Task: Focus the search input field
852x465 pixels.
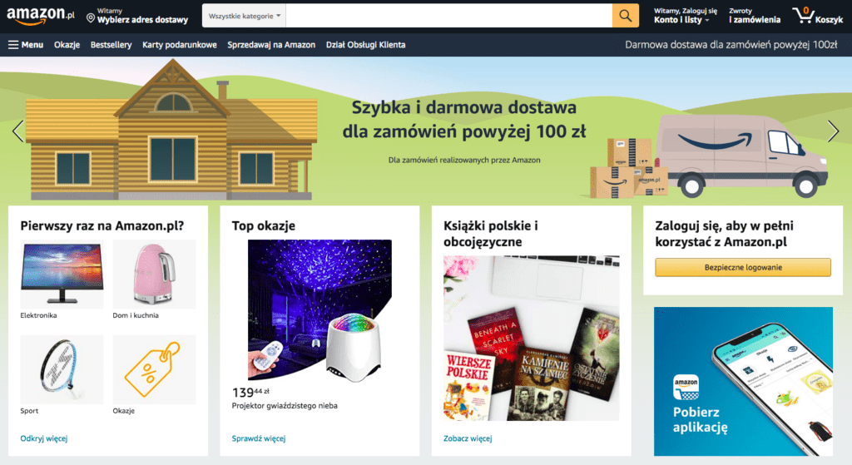Action: tap(448, 16)
